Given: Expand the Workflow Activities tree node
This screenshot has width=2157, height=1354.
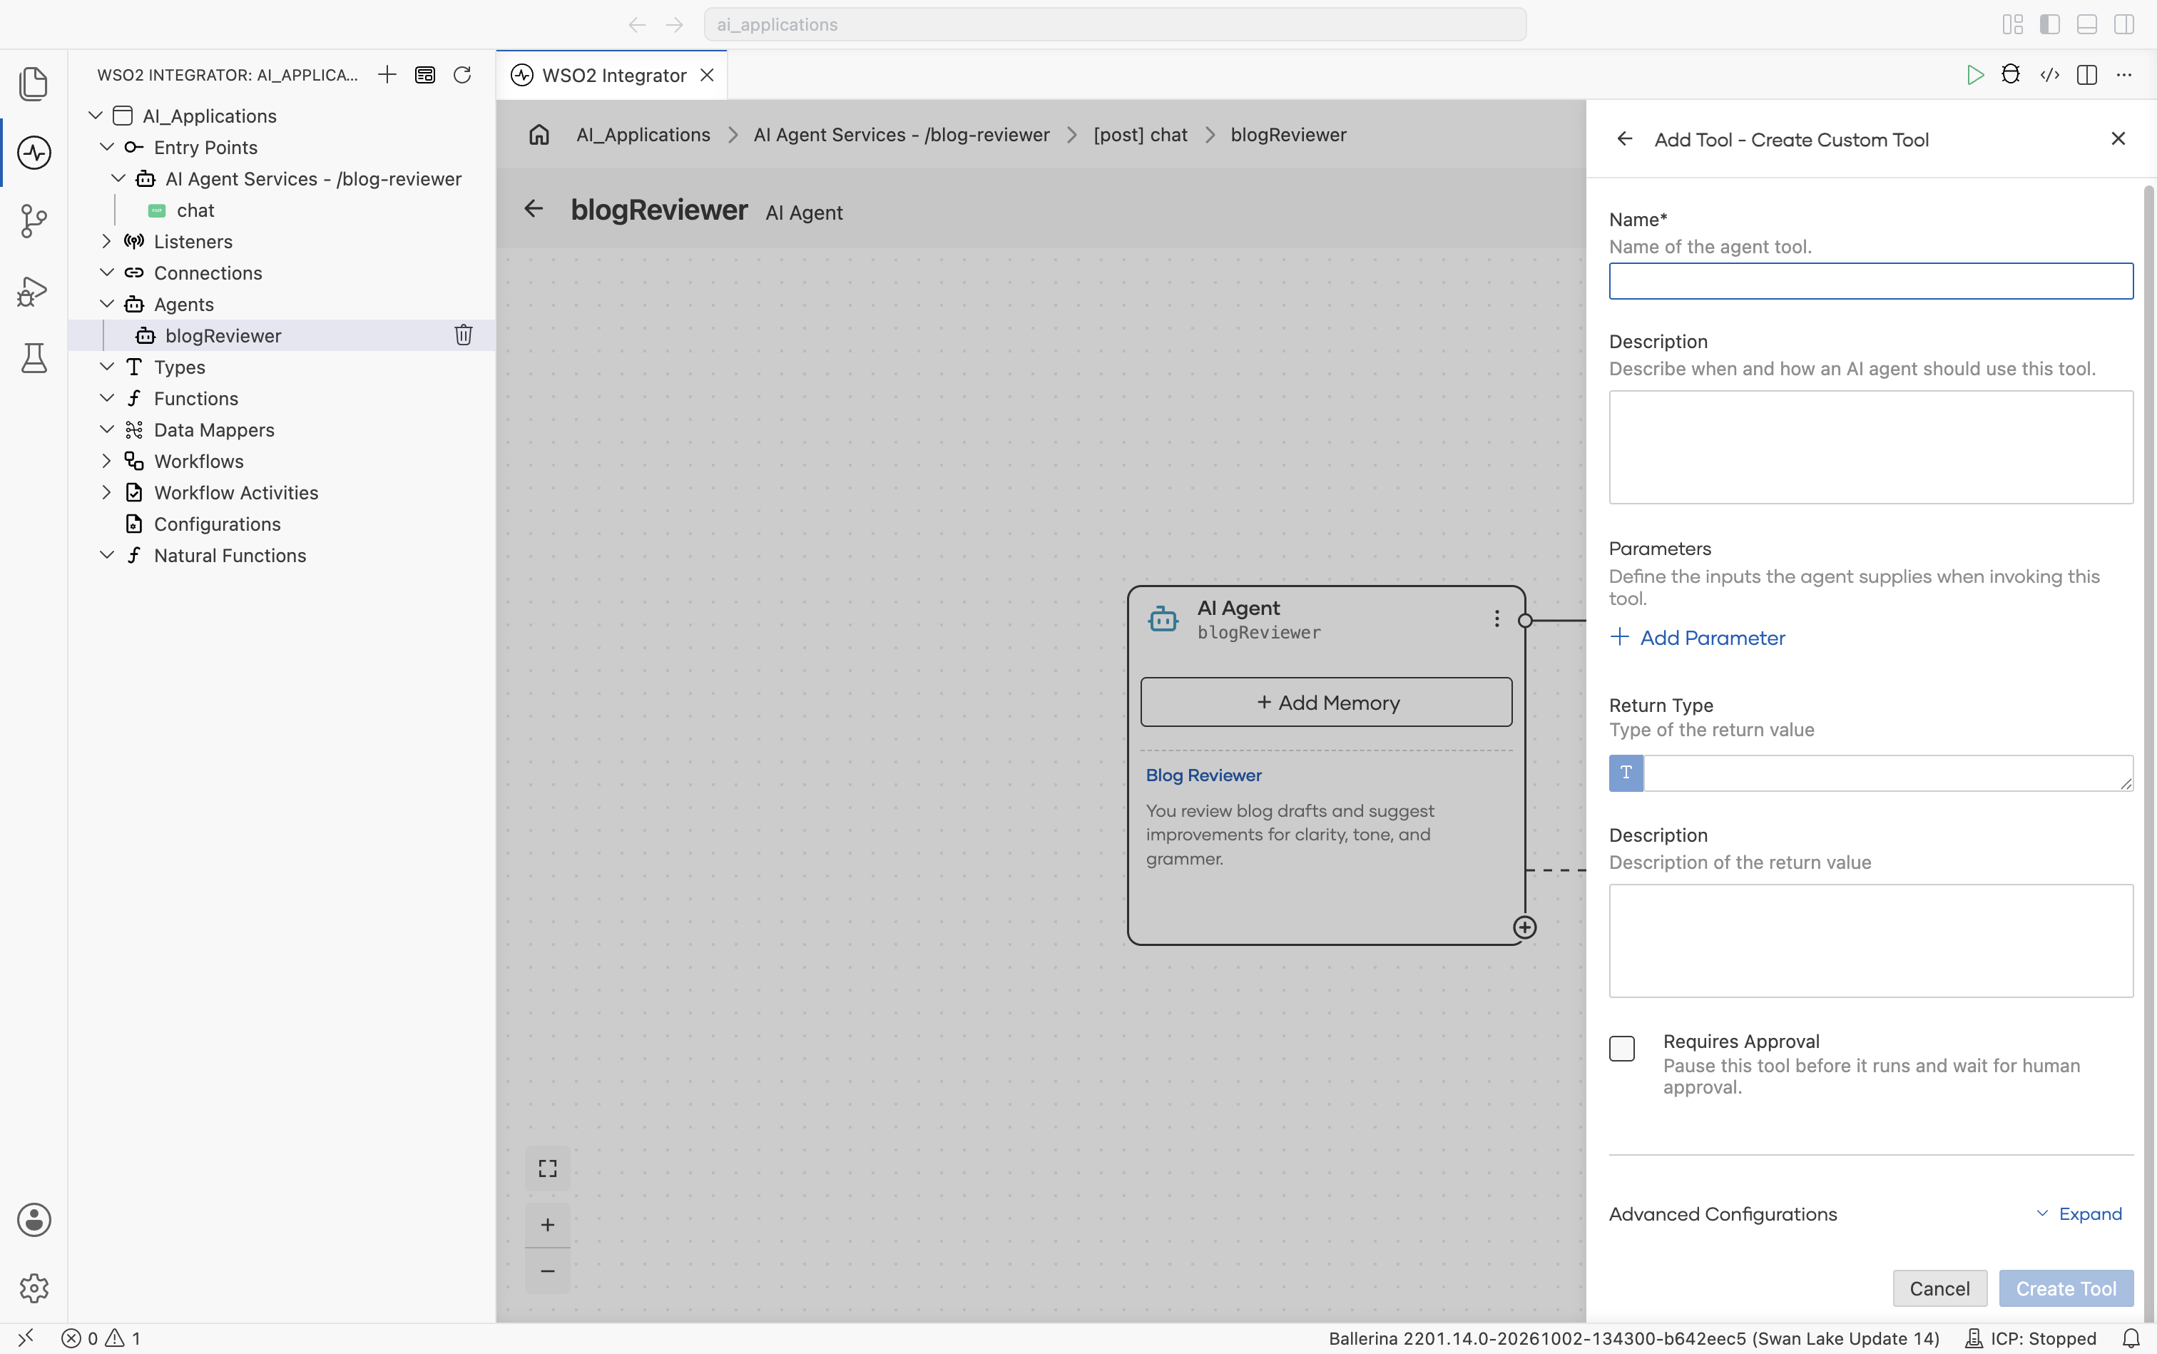Looking at the screenshot, I should [x=106, y=492].
